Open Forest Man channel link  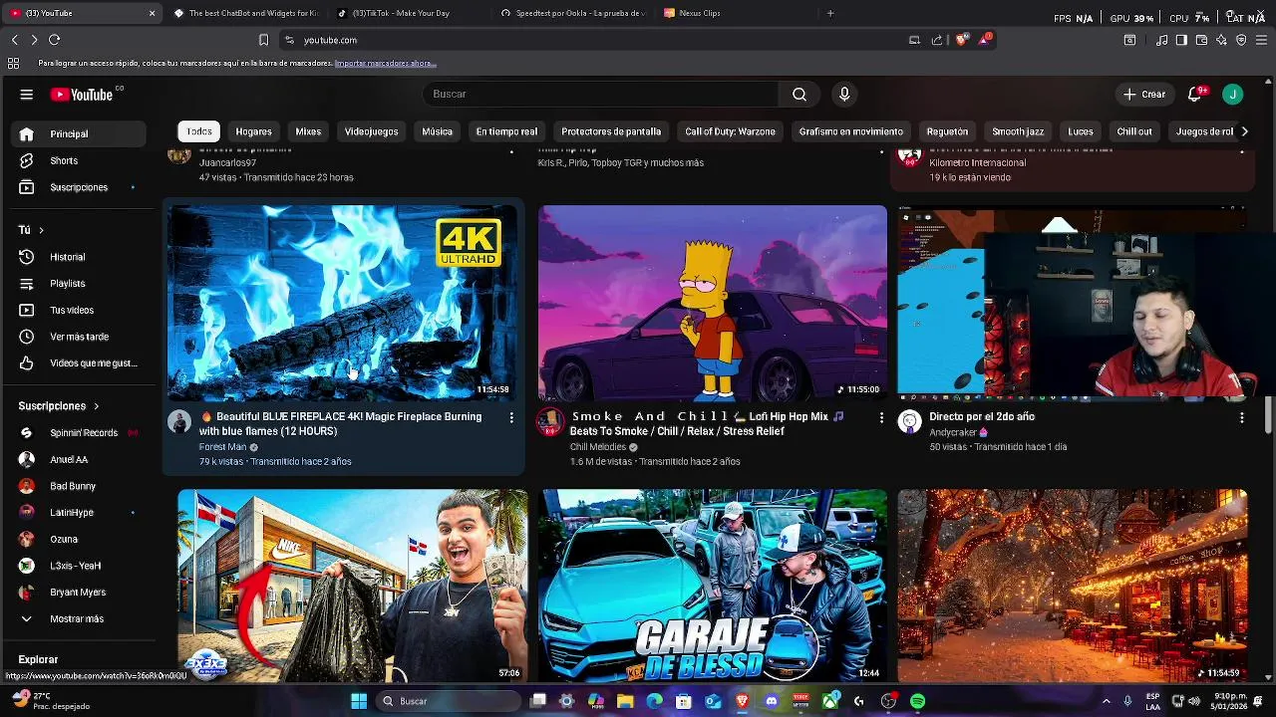coord(222,447)
